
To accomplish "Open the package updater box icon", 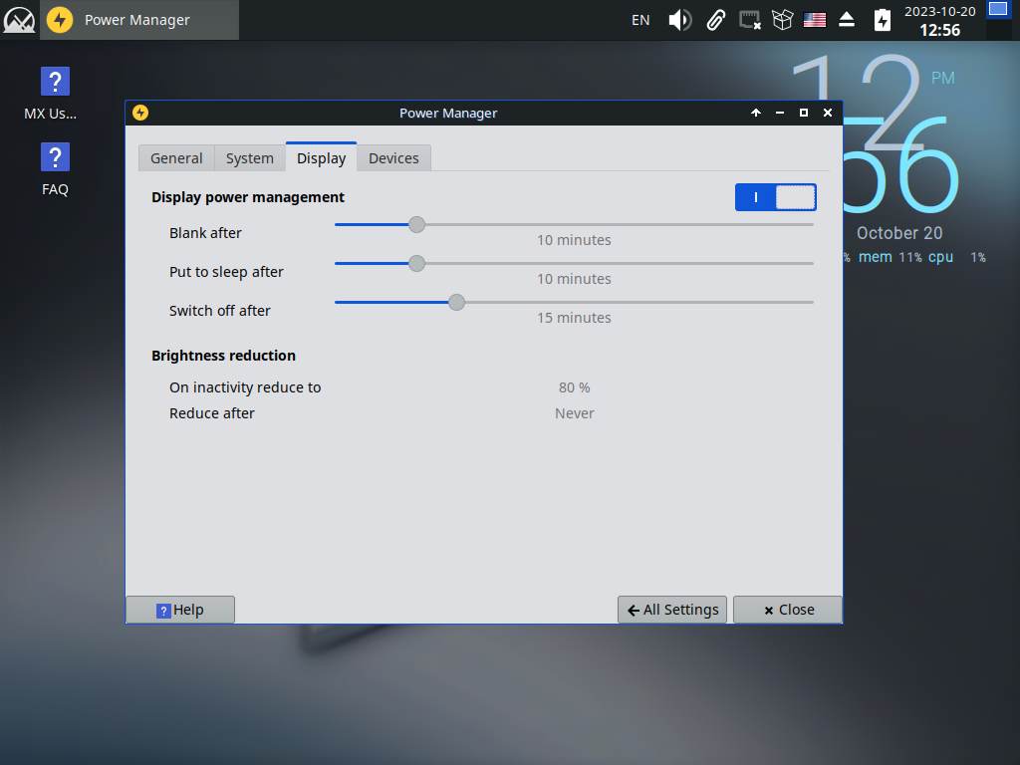I will coord(782,20).
